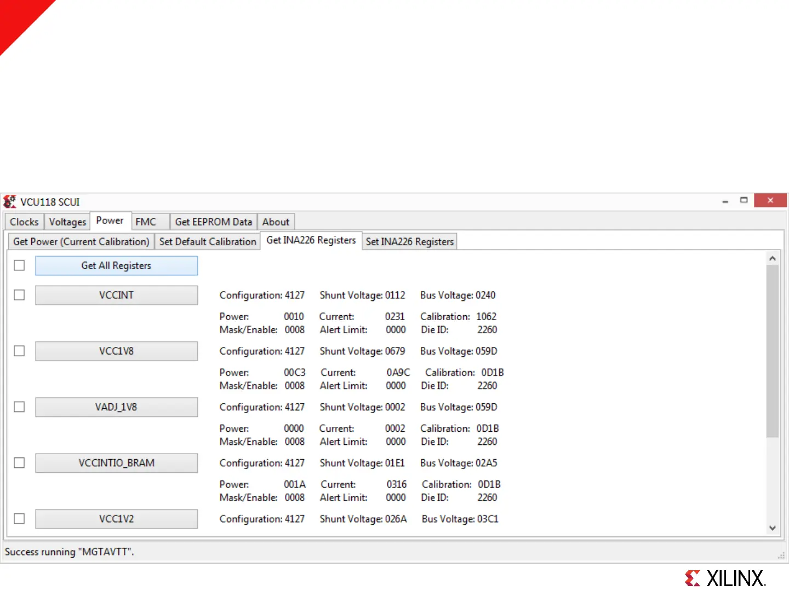
Task: Go to Get EEPROM Data tab
Action: tap(213, 222)
